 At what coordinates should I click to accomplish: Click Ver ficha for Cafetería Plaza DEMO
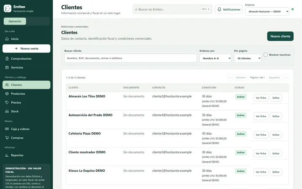click(x=261, y=135)
